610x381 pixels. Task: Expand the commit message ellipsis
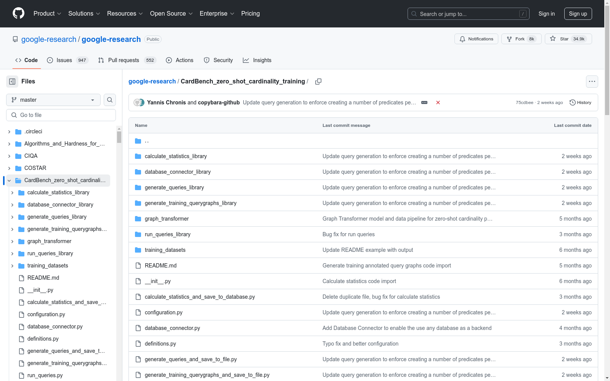(424, 102)
